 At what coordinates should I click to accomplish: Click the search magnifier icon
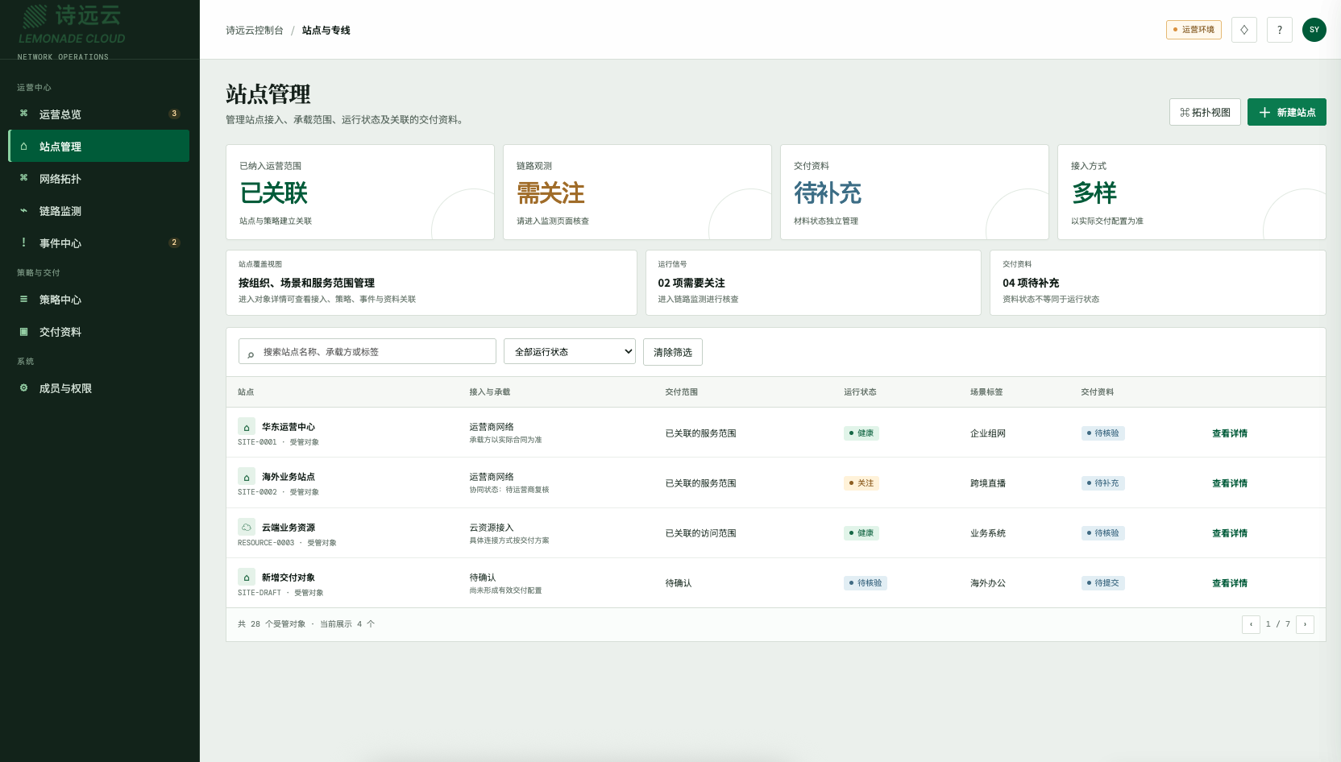(251, 354)
